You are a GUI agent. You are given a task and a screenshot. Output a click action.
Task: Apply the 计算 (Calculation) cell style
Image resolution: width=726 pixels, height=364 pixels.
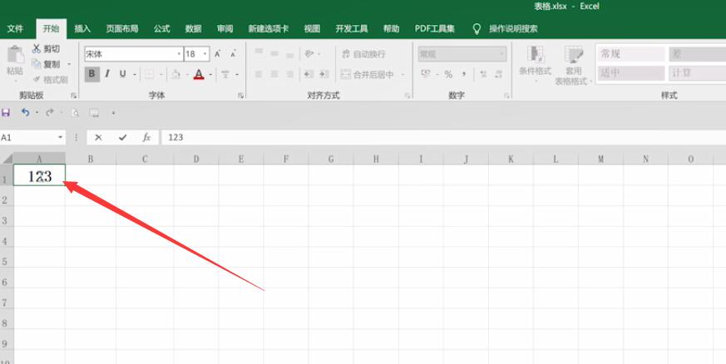(697, 73)
